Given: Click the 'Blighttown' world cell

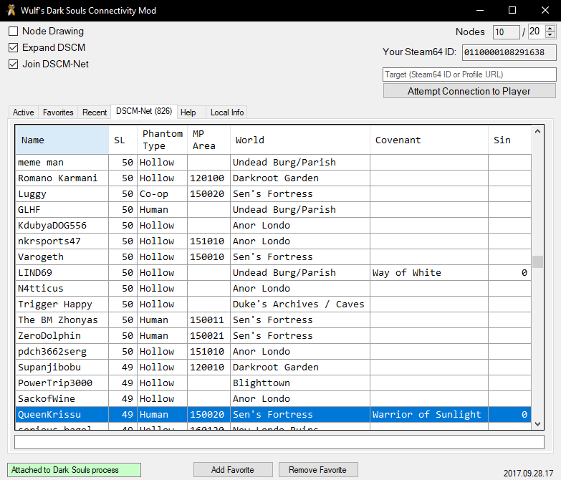Looking at the screenshot, I should 299,383.
